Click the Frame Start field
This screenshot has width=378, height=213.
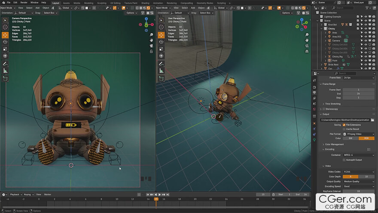click(358, 90)
